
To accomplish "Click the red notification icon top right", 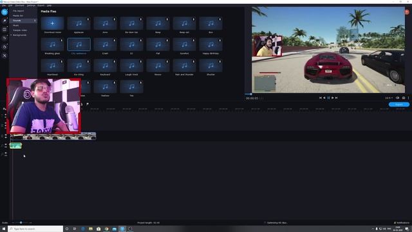I will coord(407,12).
